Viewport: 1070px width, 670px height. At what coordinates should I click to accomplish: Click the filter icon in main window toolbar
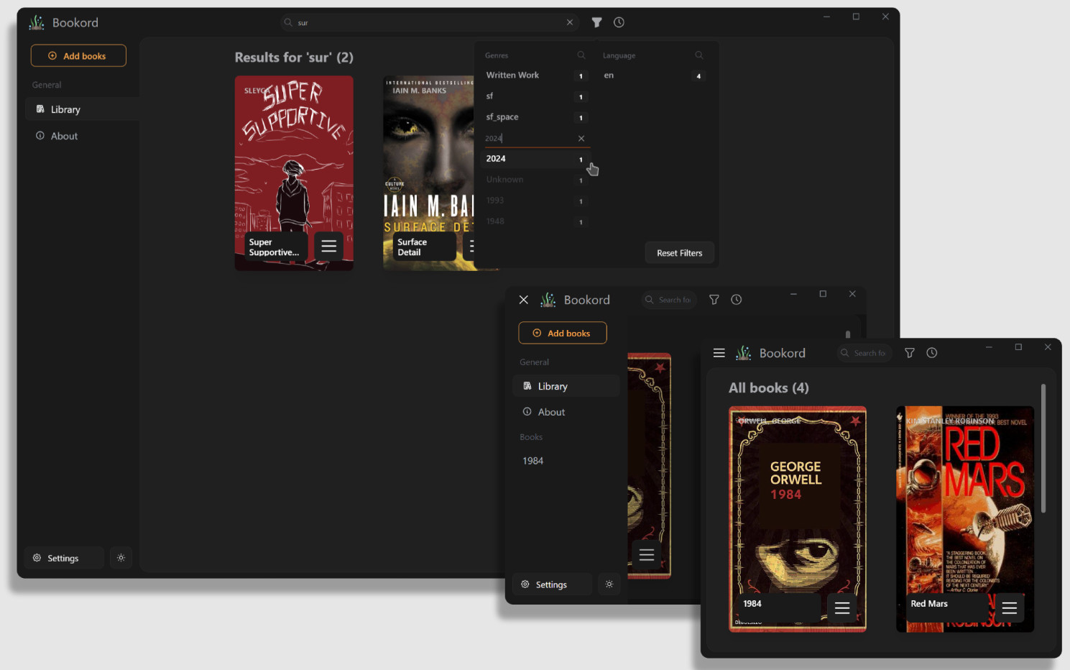coord(596,22)
